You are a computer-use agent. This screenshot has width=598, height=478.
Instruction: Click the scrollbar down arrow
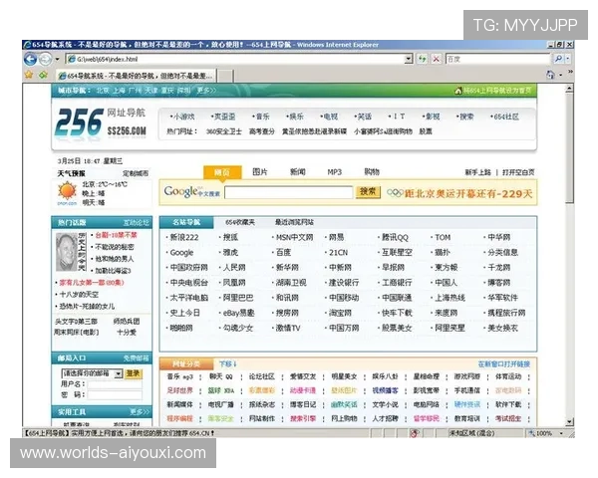point(569,422)
